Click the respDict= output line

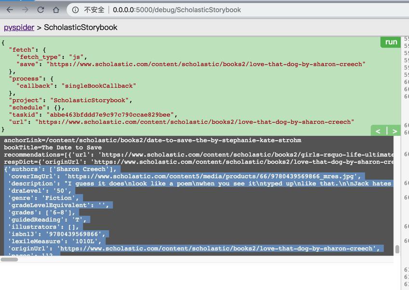click(199, 162)
